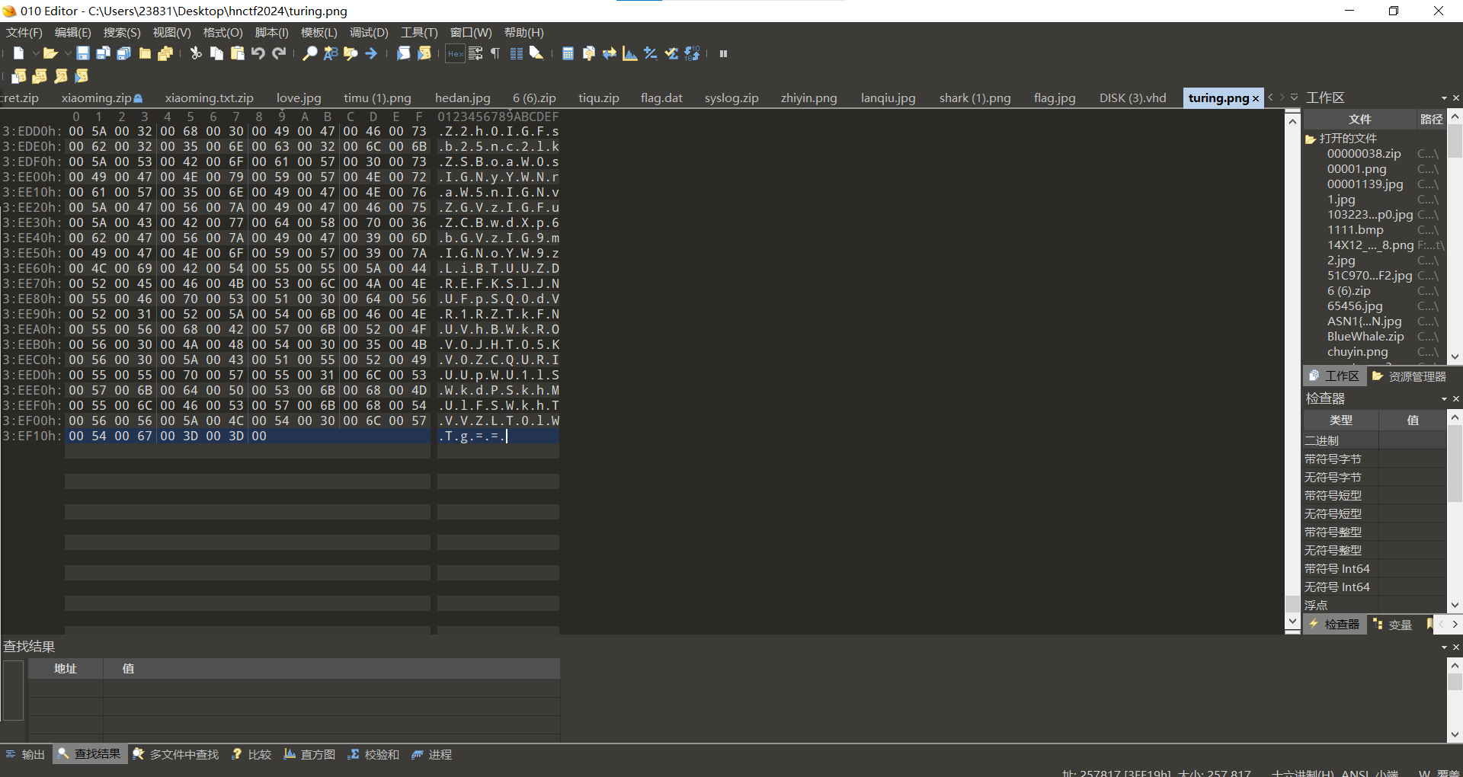This screenshot has height=777, width=1463.
Task: Create a new file with New icon
Action: [19, 53]
